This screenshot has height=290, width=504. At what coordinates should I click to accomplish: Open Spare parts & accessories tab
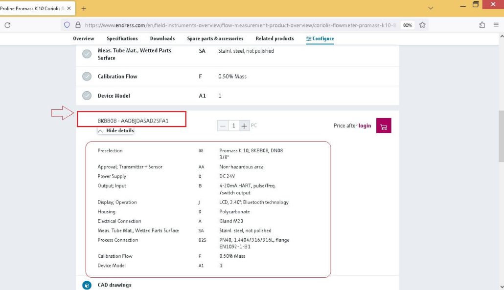[x=215, y=39]
